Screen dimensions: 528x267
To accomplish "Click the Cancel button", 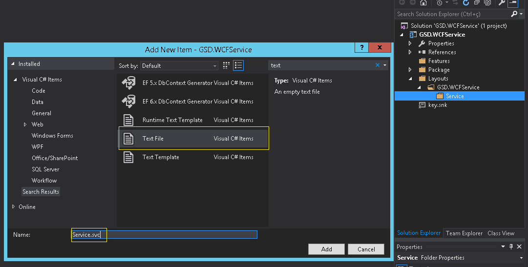I will (366, 249).
